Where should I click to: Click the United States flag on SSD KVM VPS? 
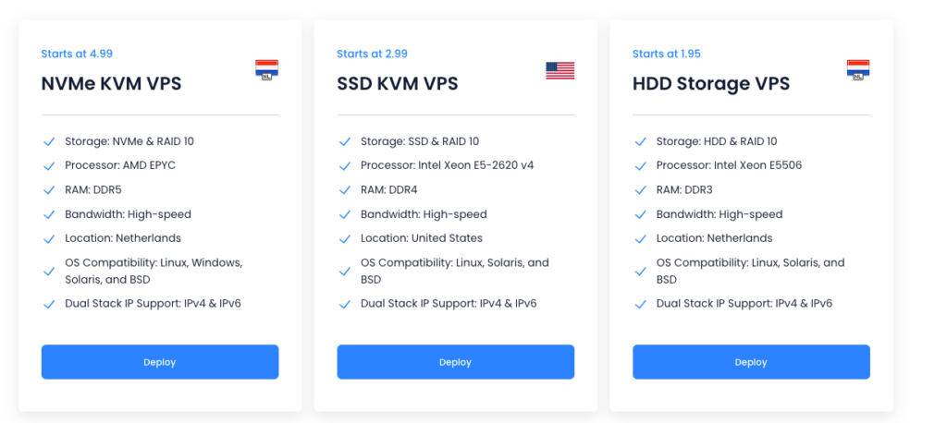tap(560, 70)
